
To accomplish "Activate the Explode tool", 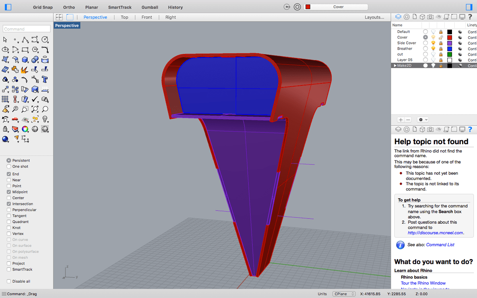I will click(23, 70).
